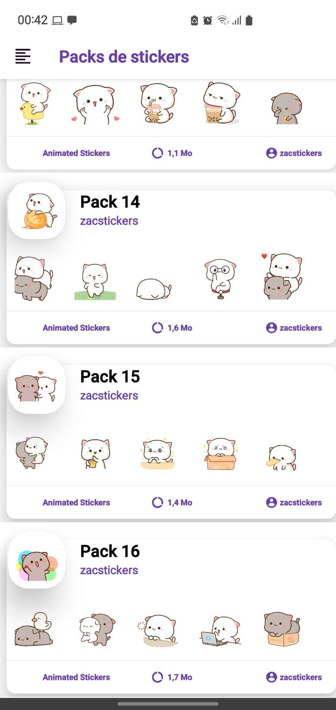Tap the alarm icon in status bar

(x=208, y=20)
